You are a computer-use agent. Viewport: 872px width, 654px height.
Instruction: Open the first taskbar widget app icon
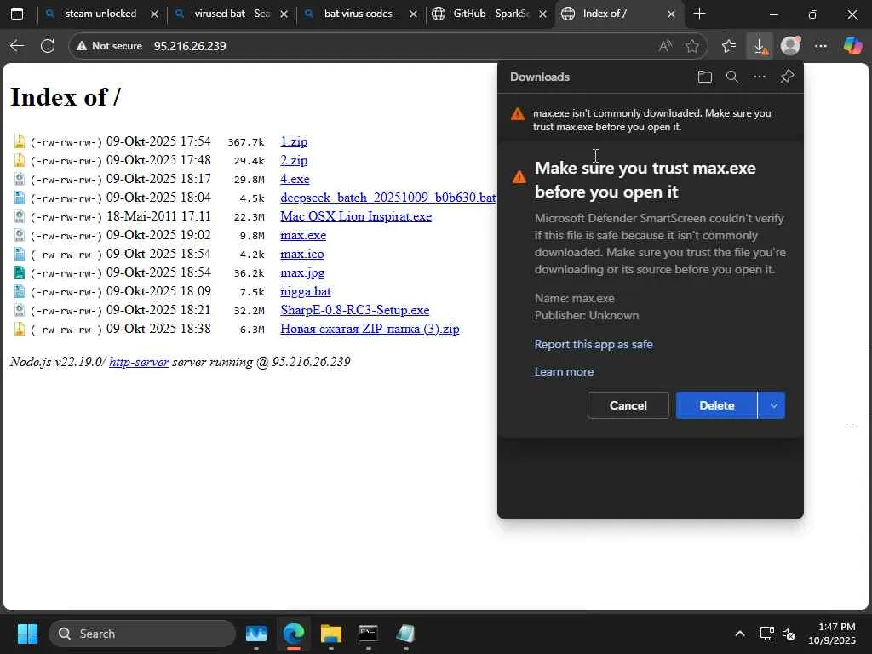[x=255, y=634]
